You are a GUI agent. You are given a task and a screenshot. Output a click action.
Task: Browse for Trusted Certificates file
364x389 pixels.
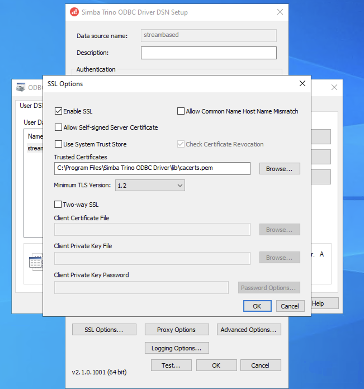point(280,169)
